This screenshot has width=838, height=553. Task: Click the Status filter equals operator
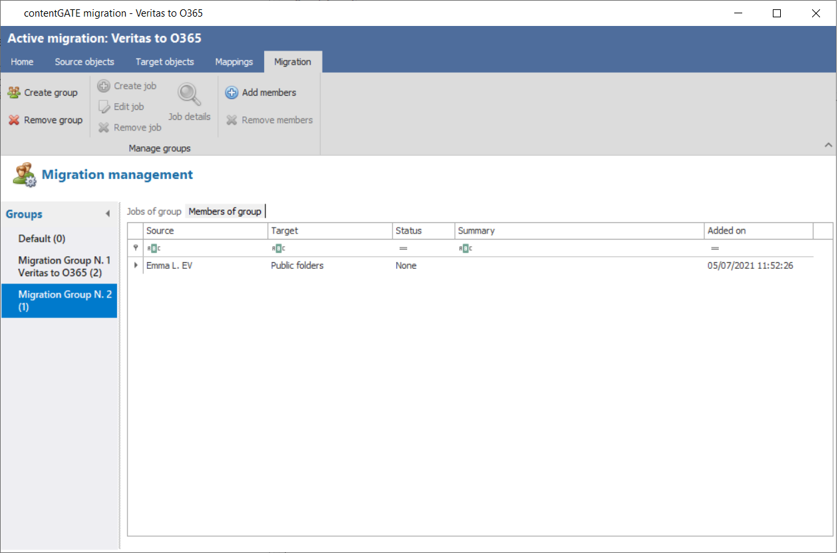403,248
